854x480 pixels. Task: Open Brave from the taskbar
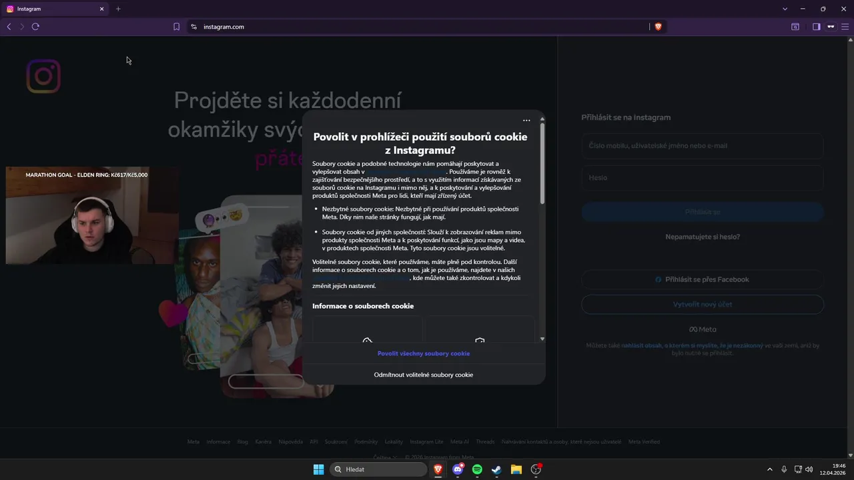[438, 469]
